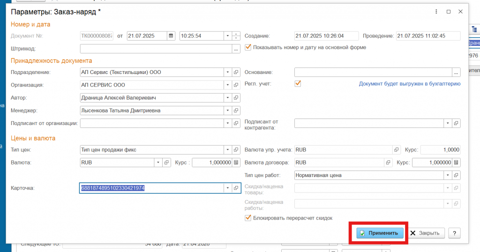Click the kebab menu in the dialog title bar
The width and height of the screenshot is (480, 252).
pos(436,12)
